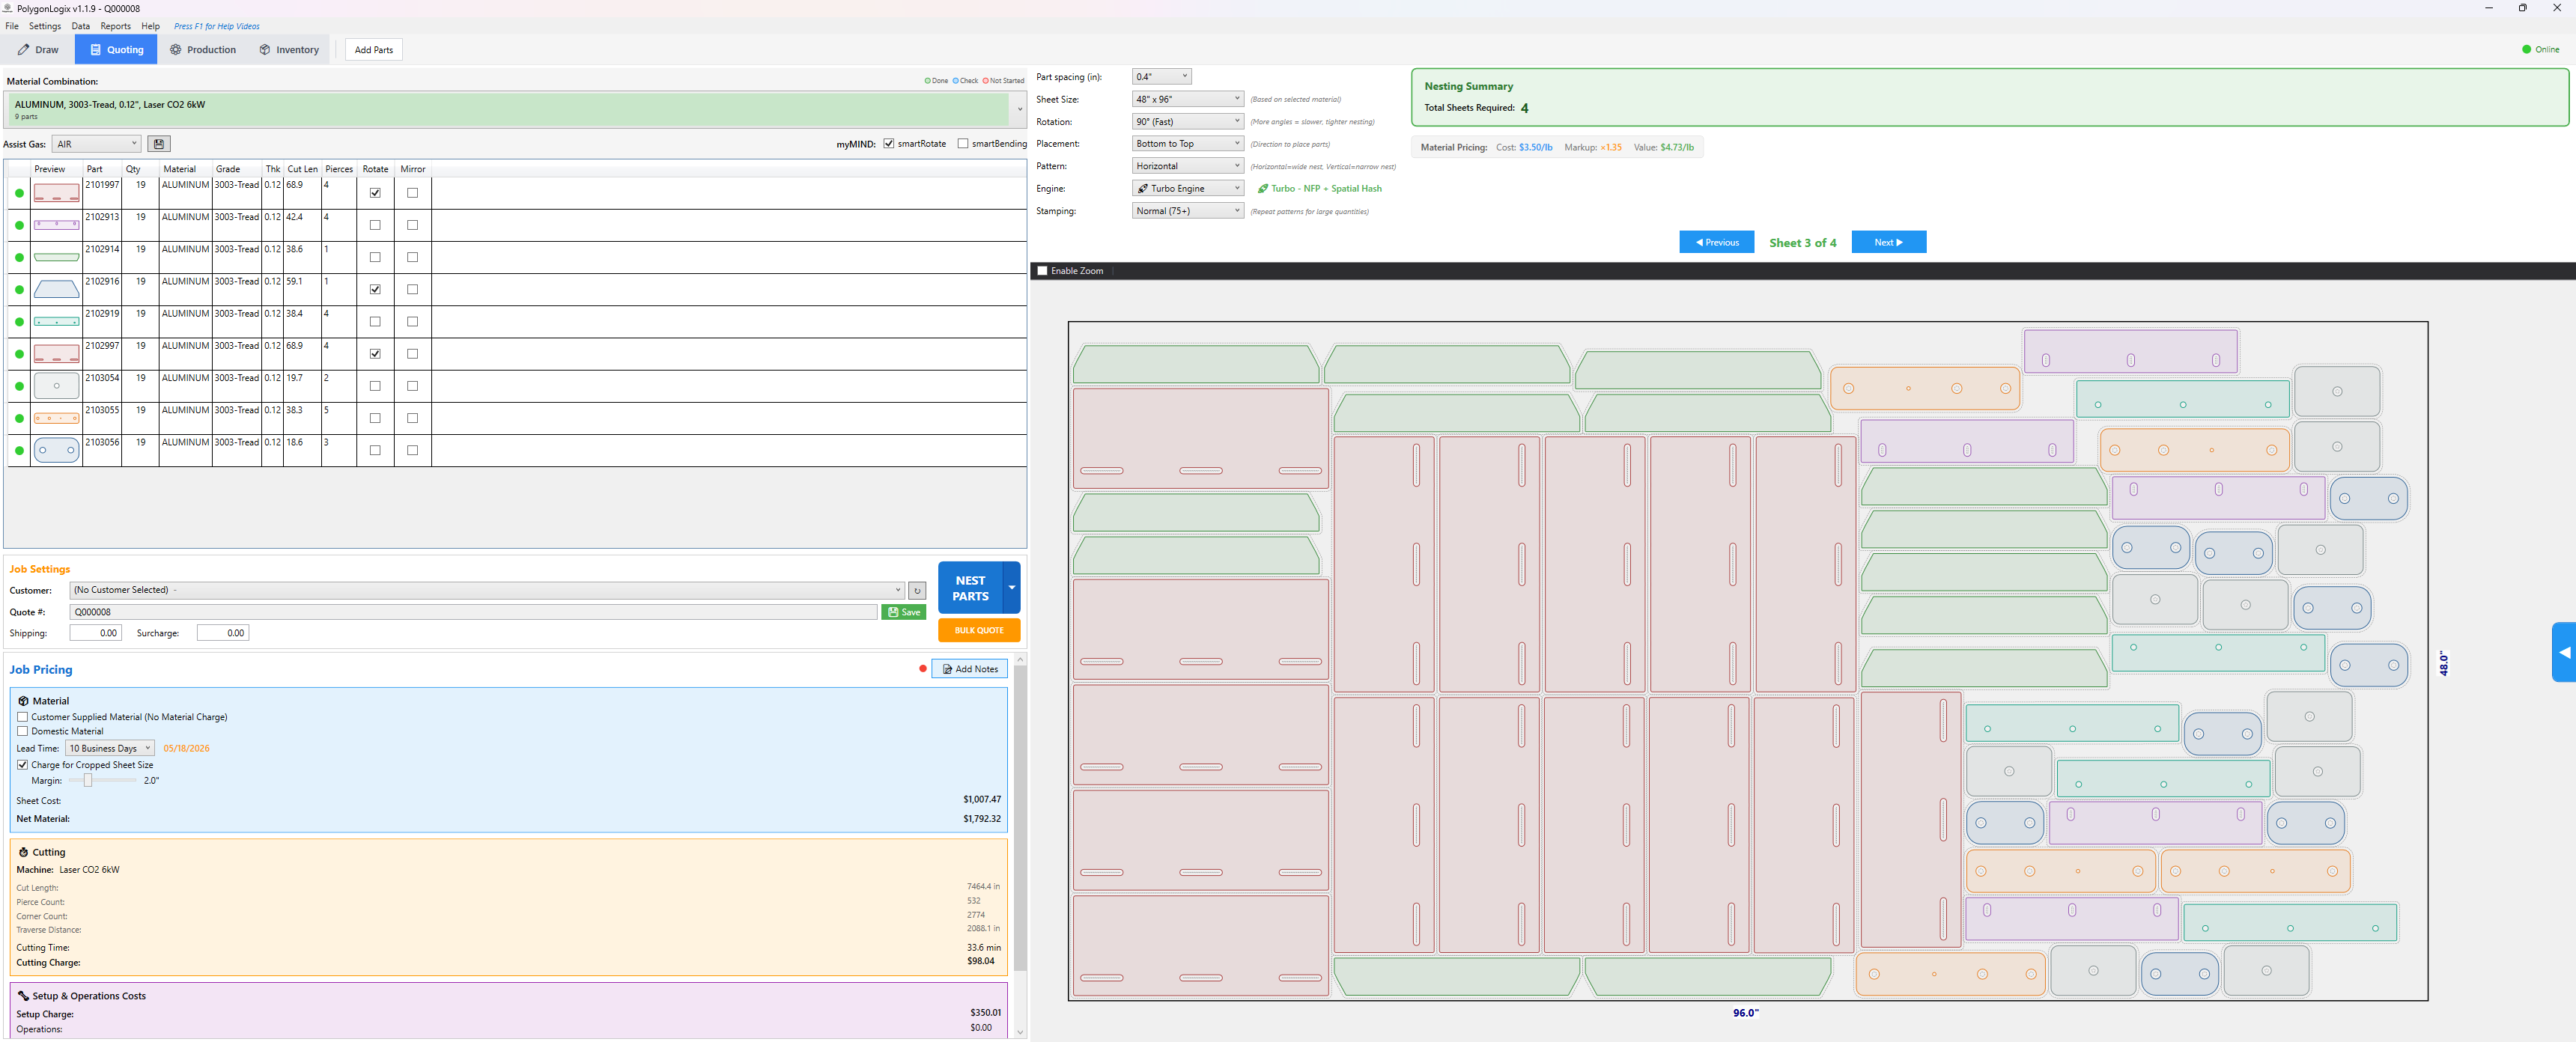The image size is (2576, 1042).
Task: Uncheck Rotate for part 2102916
Action: pos(375,290)
